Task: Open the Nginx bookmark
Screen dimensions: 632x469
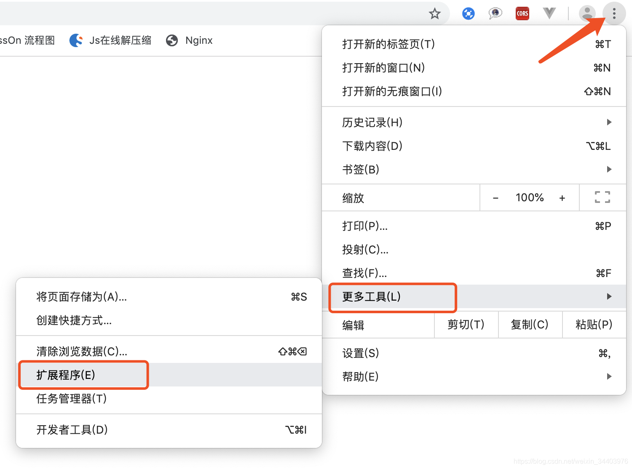Action: (x=189, y=40)
